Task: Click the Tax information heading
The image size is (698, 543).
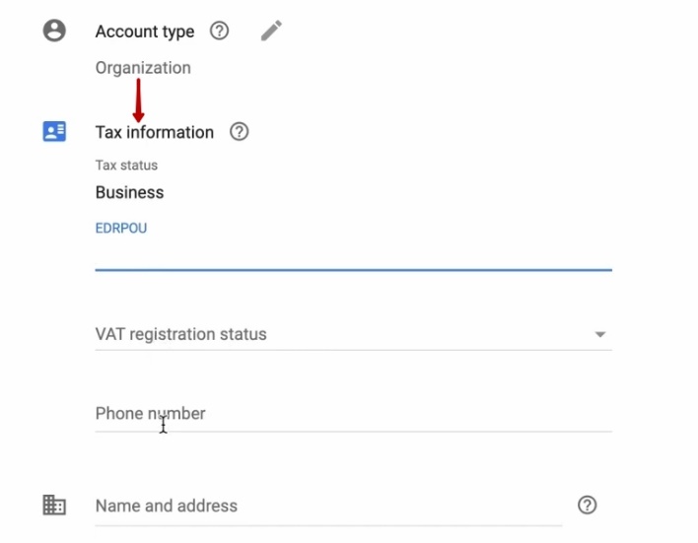Action: click(154, 132)
